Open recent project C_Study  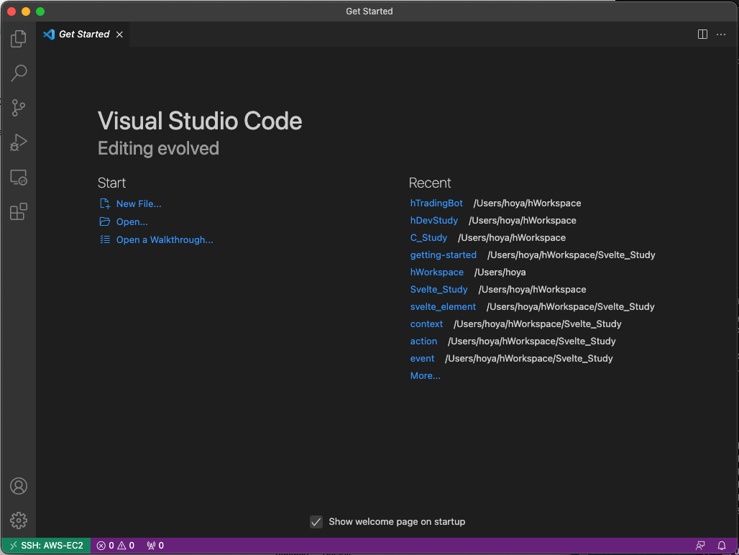click(x=428, y=238)
